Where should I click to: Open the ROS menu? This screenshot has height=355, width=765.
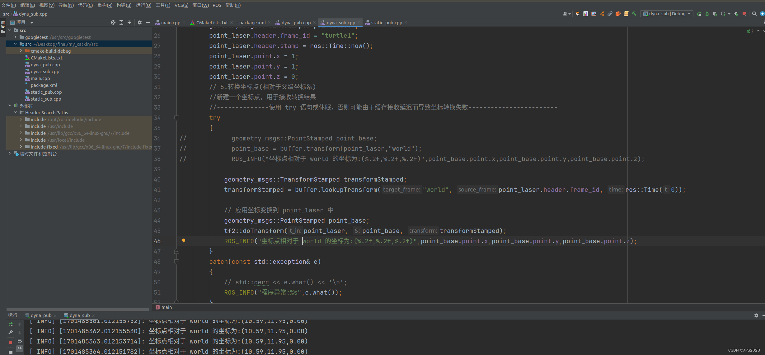(217, 5)
